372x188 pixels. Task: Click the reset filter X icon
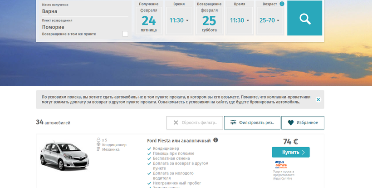pos(176,123)
